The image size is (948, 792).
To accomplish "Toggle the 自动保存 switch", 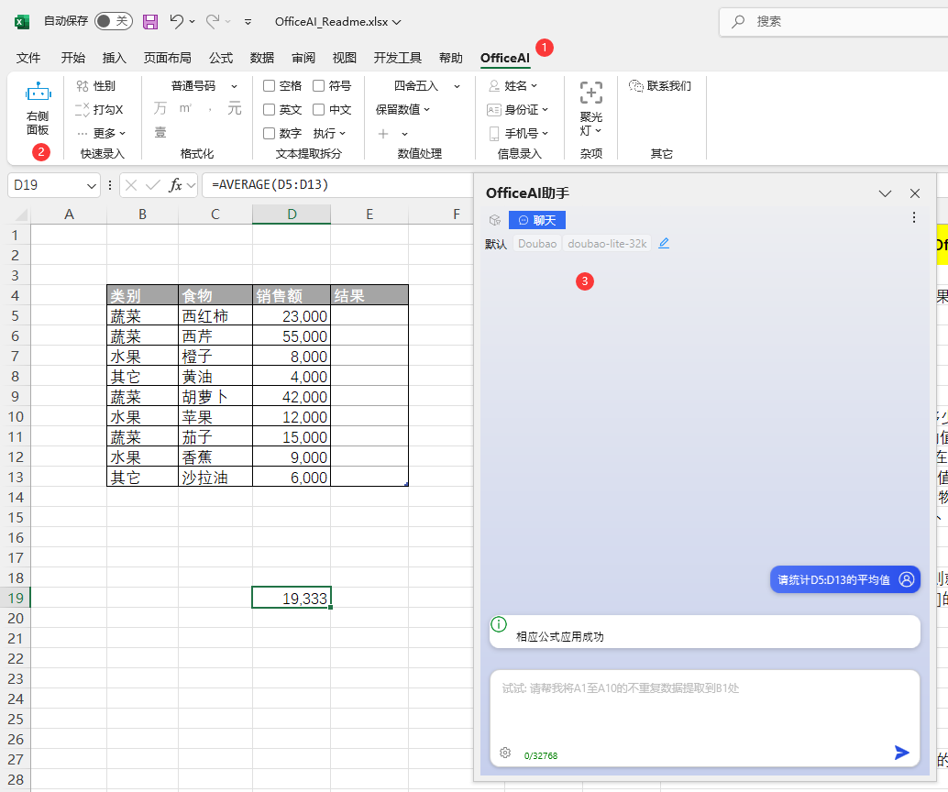I will tap(114, 21).
